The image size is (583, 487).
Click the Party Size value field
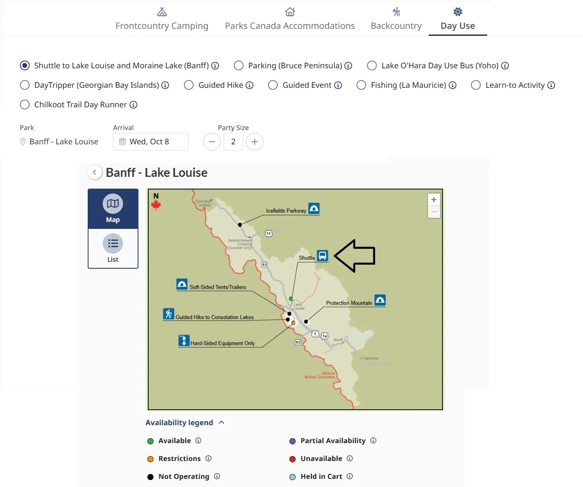(233, 141)
